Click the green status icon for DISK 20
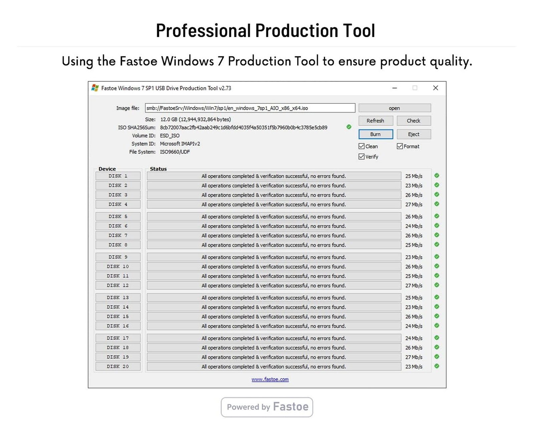Image resolution: width=534 pixels, height=427 pixels. 437,366
